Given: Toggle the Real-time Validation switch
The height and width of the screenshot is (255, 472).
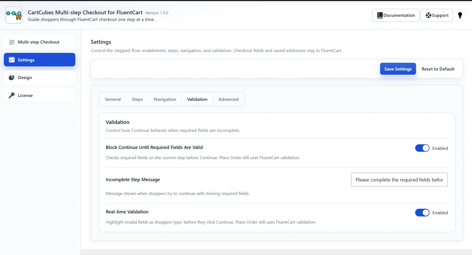Looking at the screenshot, I should coord(422,213).
